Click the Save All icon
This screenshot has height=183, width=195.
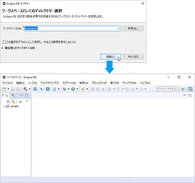[x=18, y=89]
